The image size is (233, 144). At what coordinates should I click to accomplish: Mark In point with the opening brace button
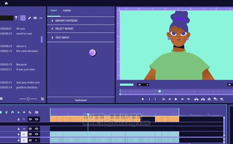149,99
